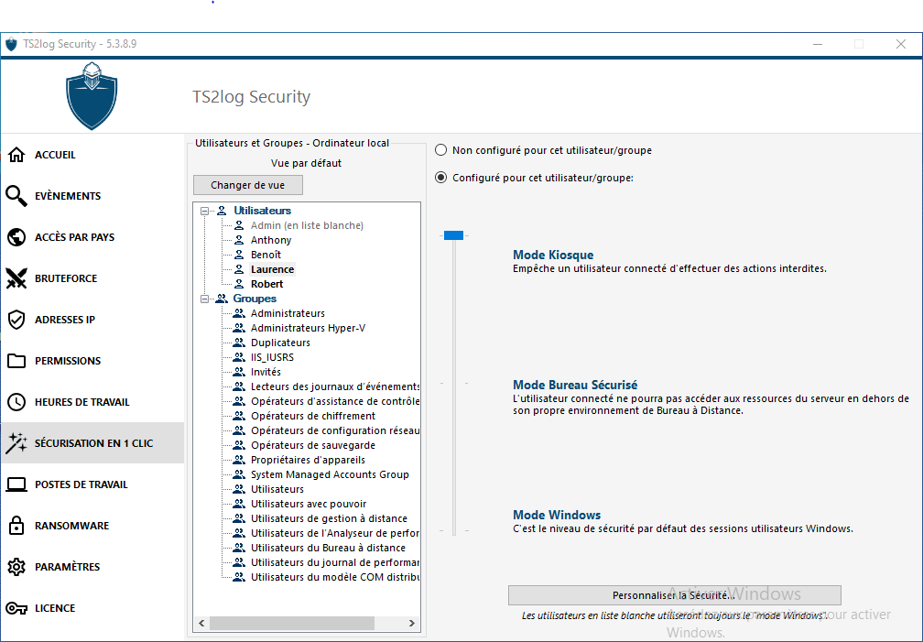
Task: Select the 'Configuré pour cet utilisateur/groupe' radio
Action: [441, 178]
